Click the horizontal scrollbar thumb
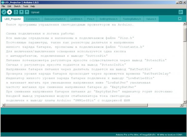This screenshot has width=187, height=137. [x=76, y=105]
